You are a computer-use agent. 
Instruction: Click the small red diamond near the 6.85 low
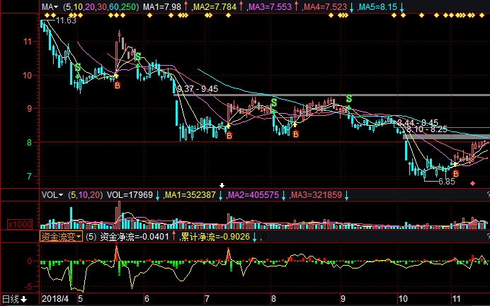pos(472,183)
